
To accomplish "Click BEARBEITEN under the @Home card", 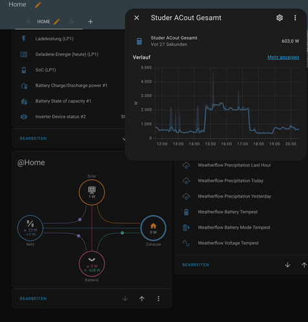I will (x=33, y=299).
